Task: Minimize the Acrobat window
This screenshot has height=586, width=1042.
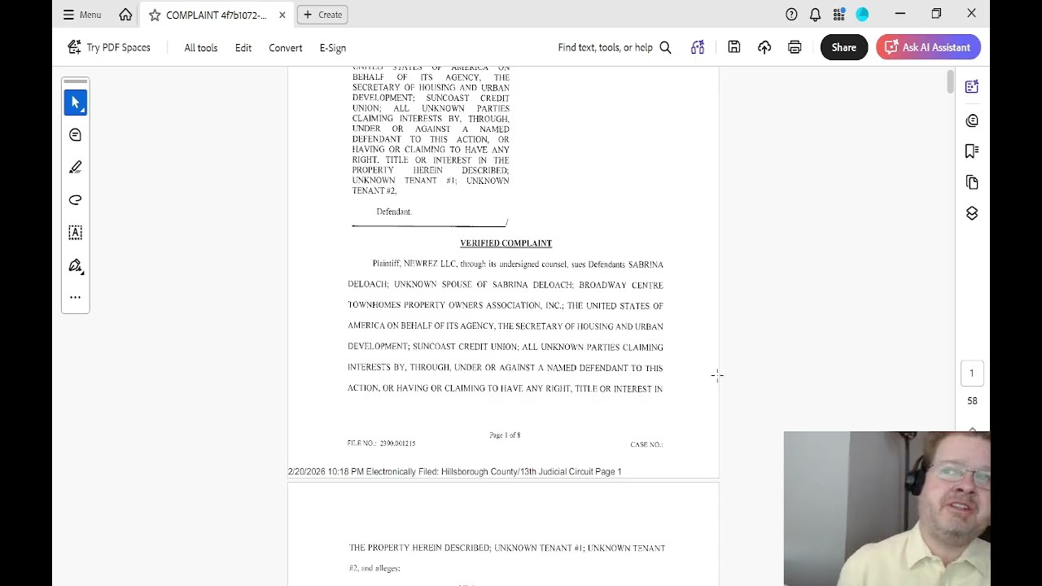Action: pyautogui.click(x=900, y=14)
